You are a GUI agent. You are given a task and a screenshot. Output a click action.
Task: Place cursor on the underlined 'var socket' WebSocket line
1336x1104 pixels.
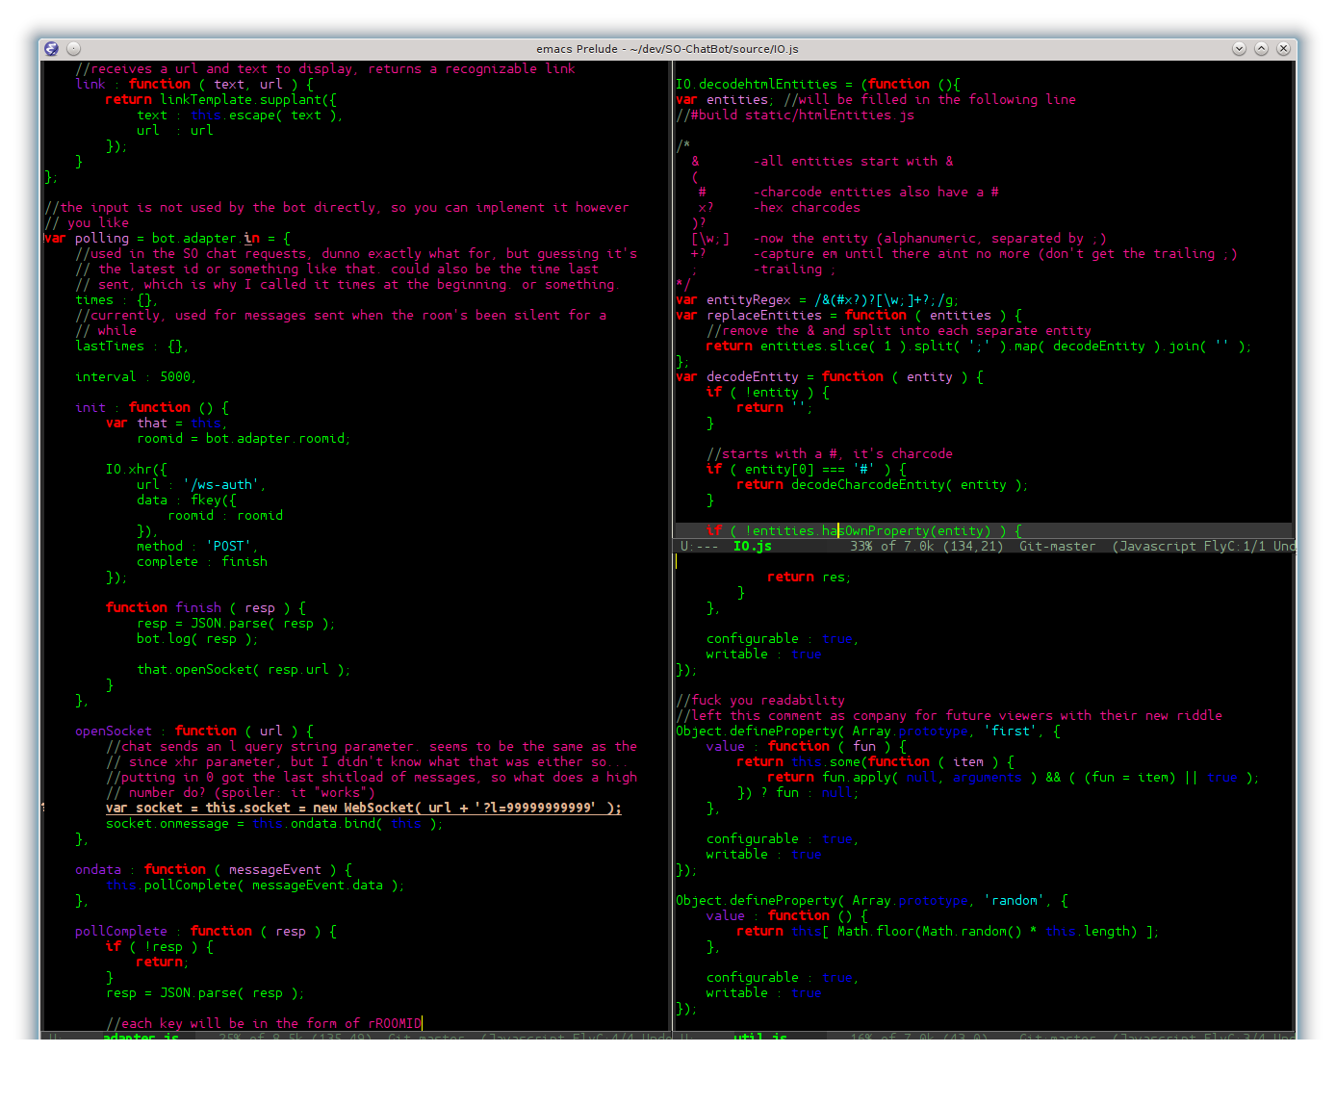[x=364, y=809]
